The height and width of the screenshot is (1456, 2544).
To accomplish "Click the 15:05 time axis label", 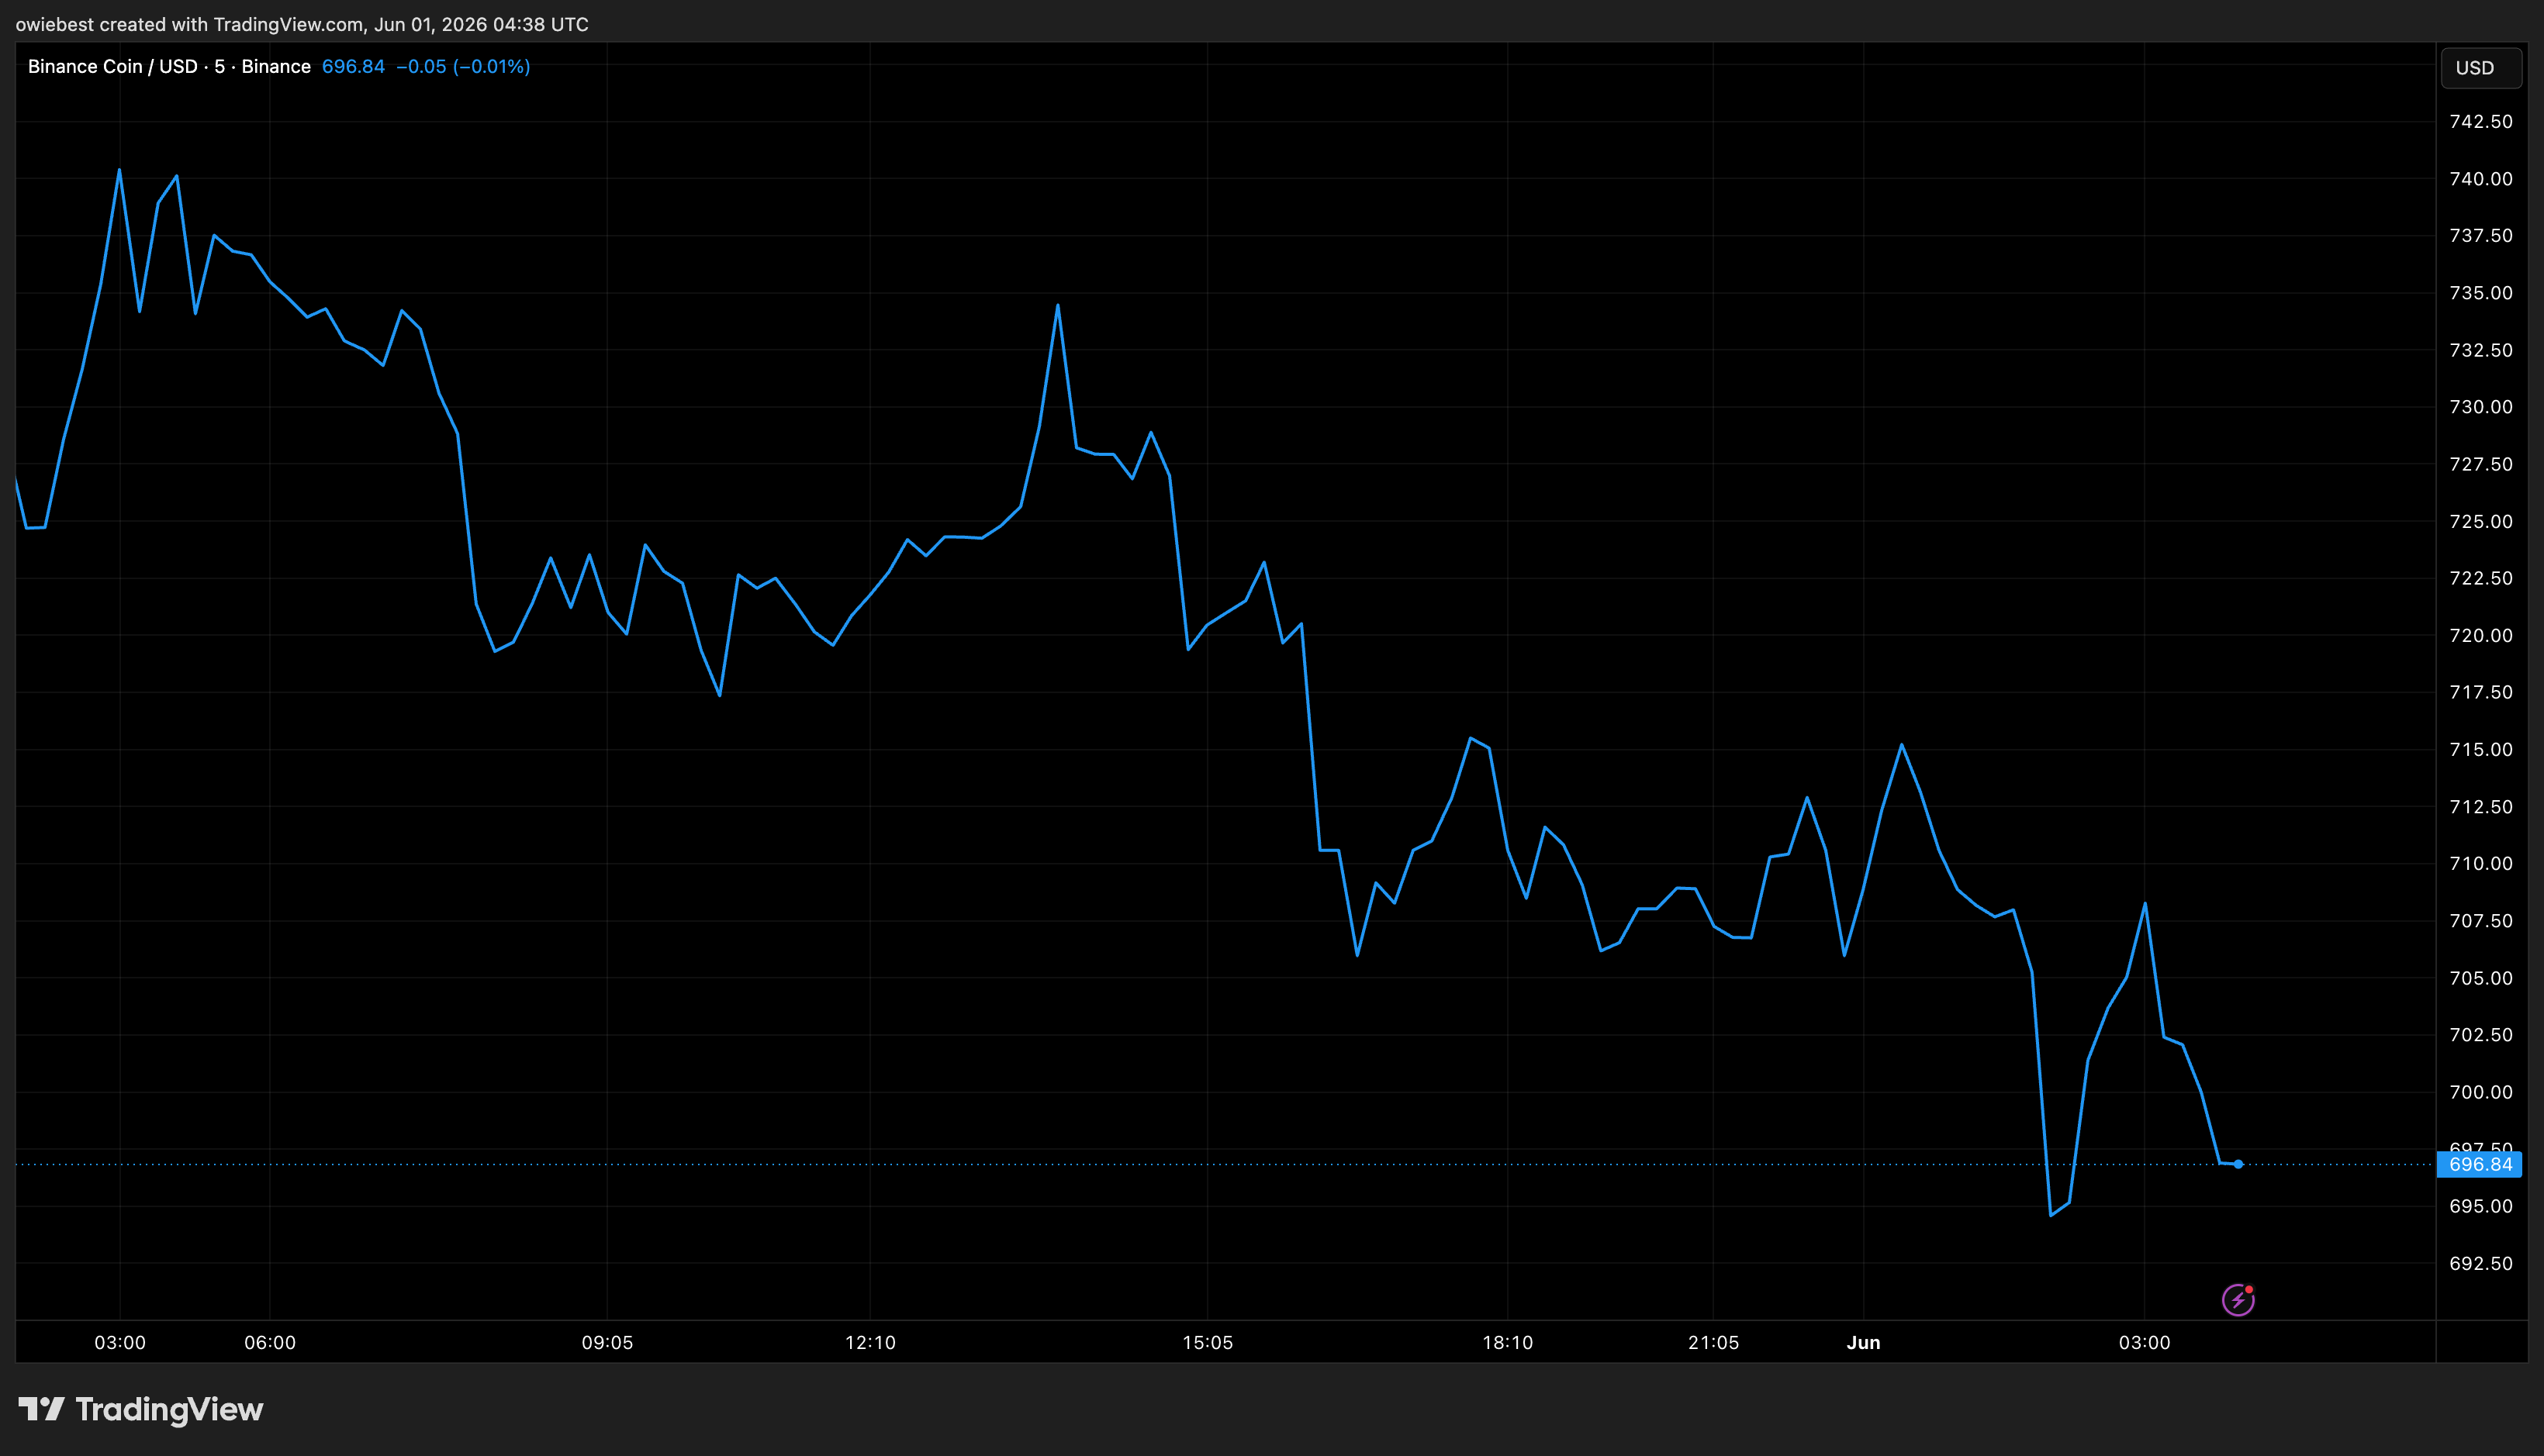I will [x=1208, y=1342].
